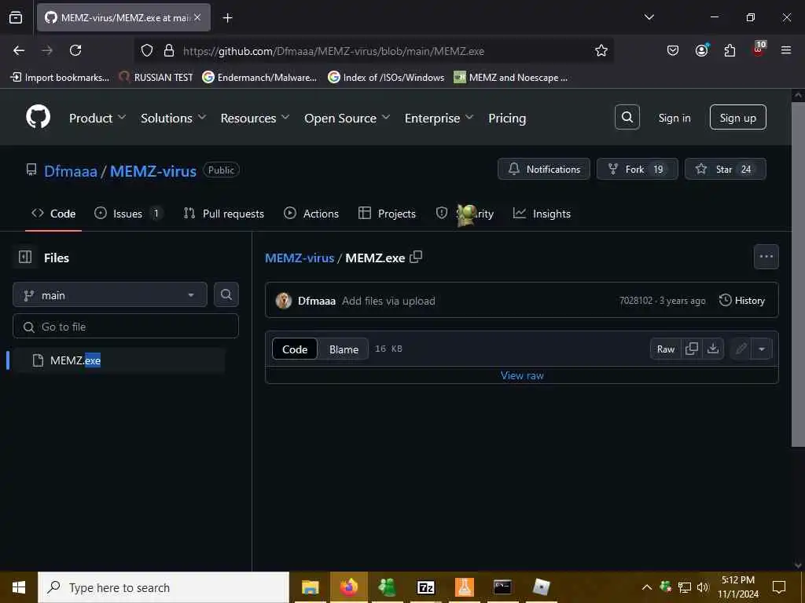The height and width of the screenshot is (603, 805).
Task: Expand the Enterprise navigation dropdown
Action: point(439,118)
